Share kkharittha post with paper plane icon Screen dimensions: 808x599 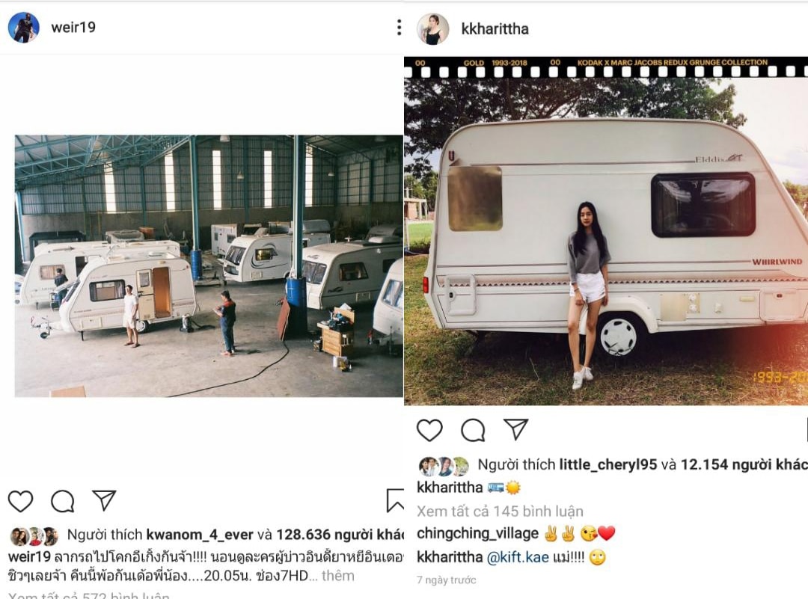click(x=515, y=429)
